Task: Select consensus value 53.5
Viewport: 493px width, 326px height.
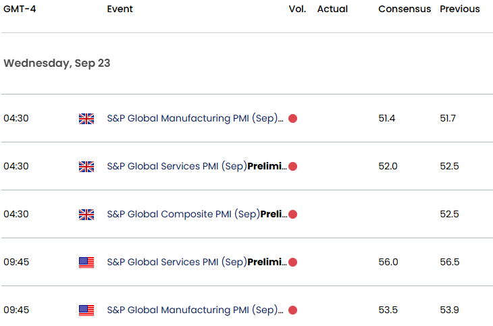Action: click(x=388, y=310)
